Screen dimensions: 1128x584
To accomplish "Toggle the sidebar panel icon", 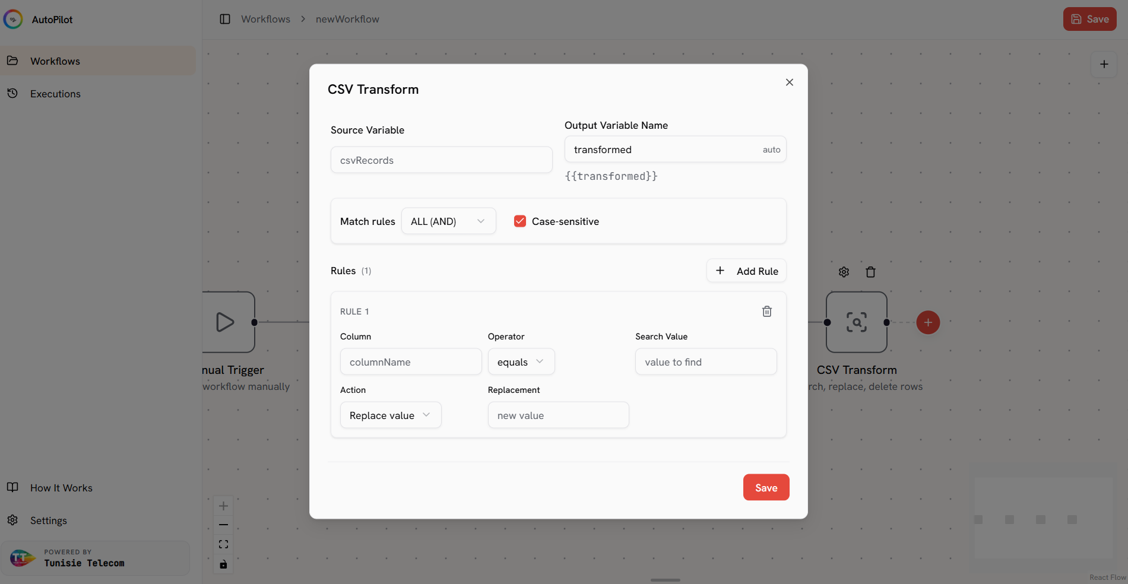I will coord(225,19).
